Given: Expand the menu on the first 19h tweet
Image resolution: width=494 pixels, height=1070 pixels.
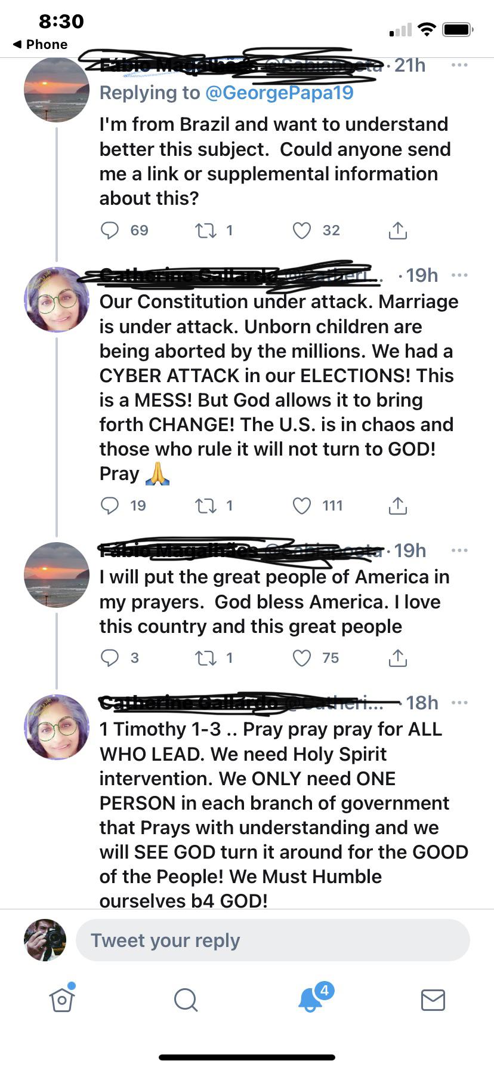Looking at the screenshot, I should click(x=459, y=275).
